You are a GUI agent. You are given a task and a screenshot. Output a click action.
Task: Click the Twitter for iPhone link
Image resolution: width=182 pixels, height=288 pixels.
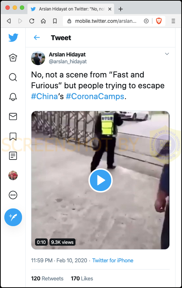tap(113, 261)
